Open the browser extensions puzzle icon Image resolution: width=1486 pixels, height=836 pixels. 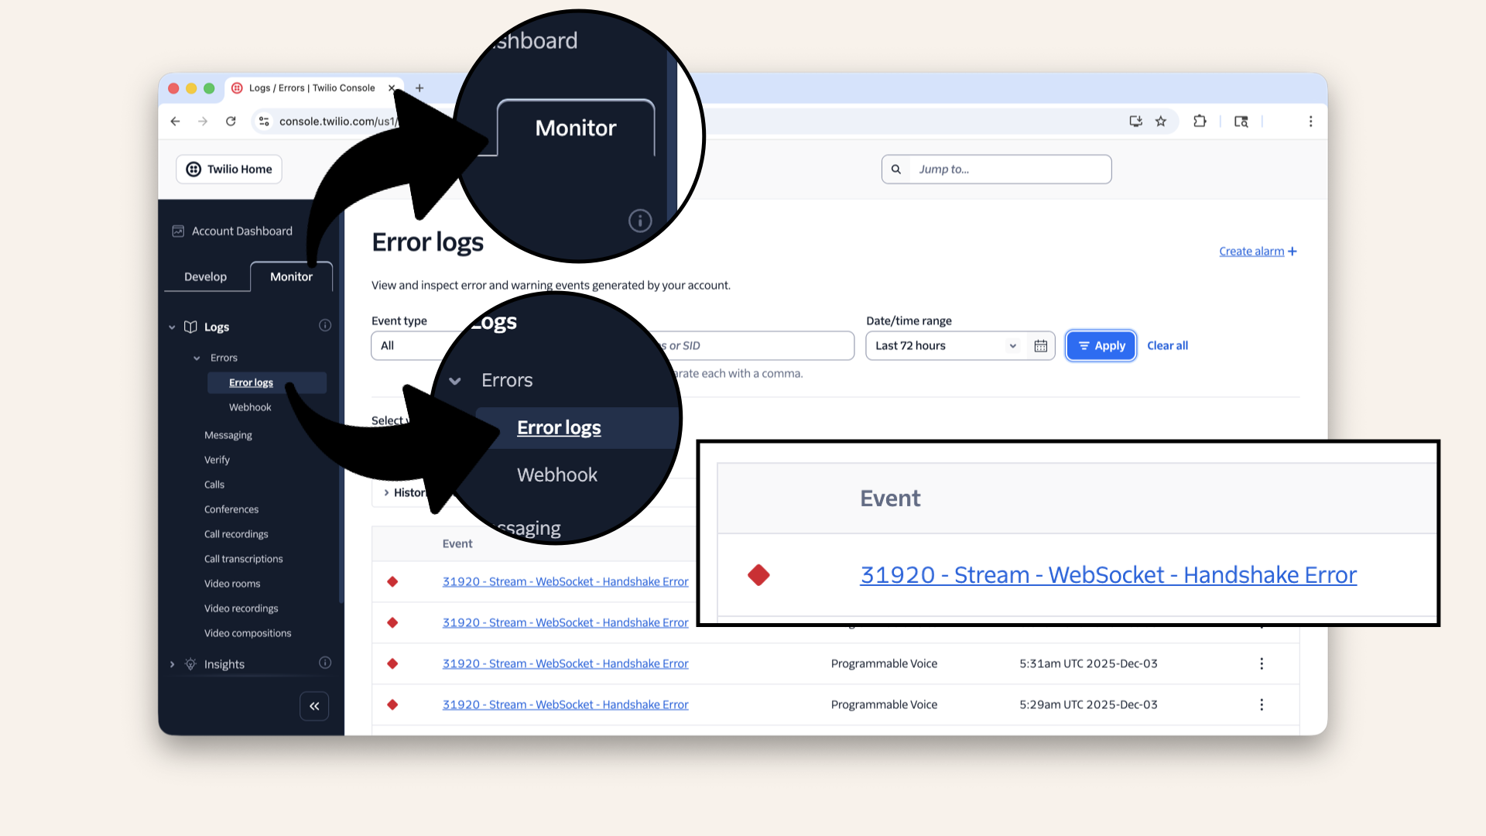click(1199, 121)
